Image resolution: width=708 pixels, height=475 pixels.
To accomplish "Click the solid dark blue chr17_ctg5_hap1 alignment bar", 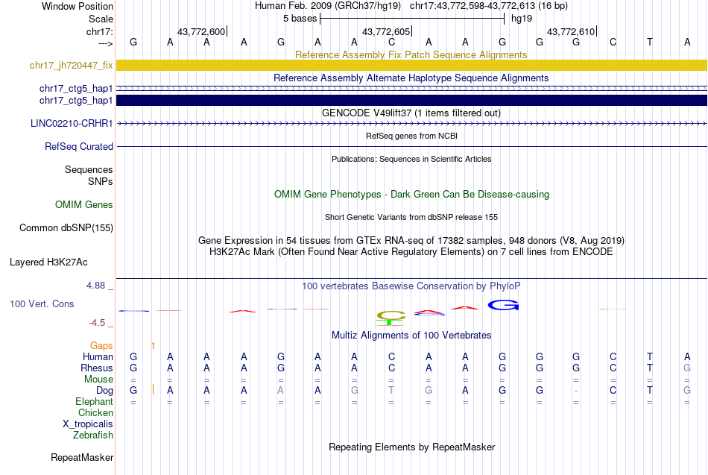I will [411, 100].
